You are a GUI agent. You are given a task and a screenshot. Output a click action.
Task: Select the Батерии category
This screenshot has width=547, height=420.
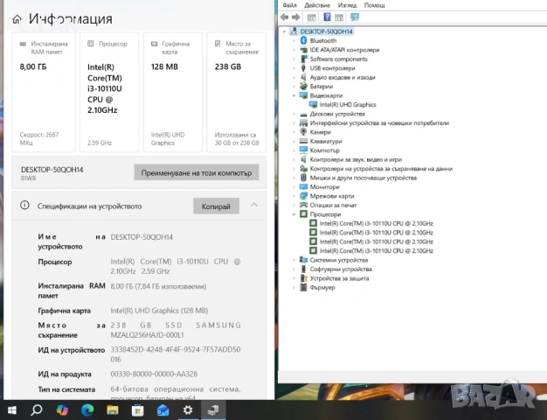[x=322, y=87]
